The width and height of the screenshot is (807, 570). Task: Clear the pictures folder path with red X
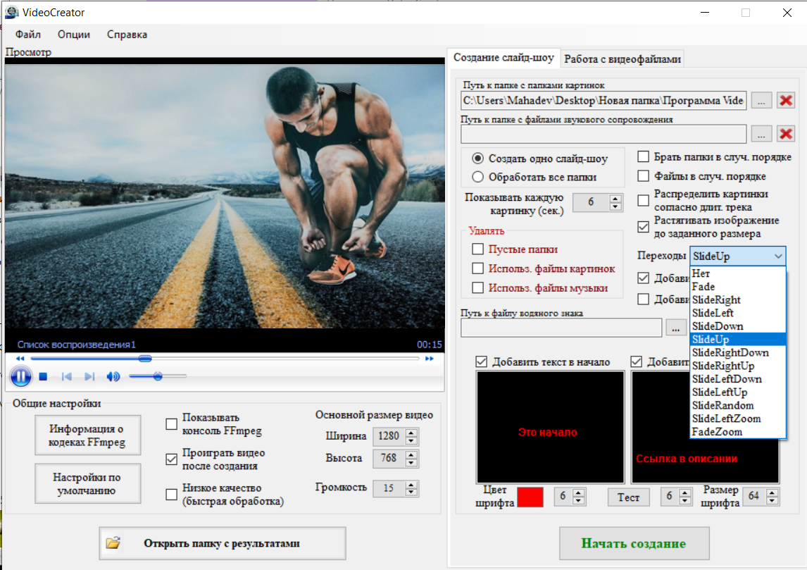(x=786, y=101)
